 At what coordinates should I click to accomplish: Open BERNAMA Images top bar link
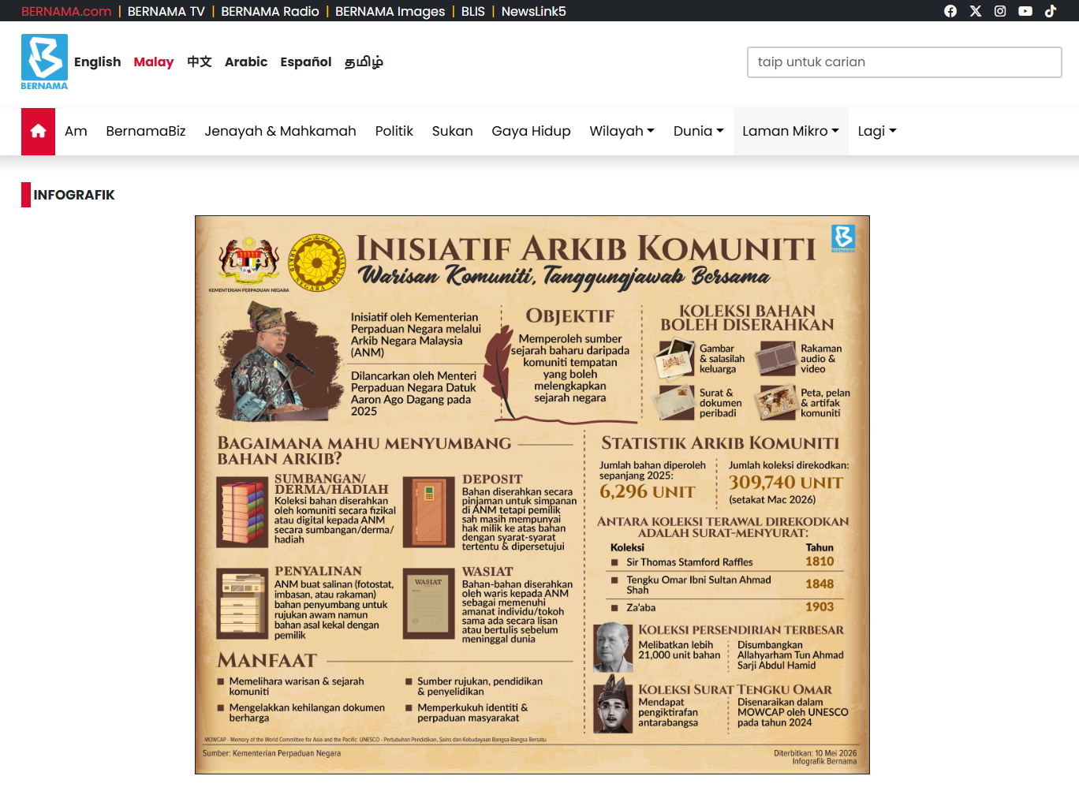coord(390,11)
